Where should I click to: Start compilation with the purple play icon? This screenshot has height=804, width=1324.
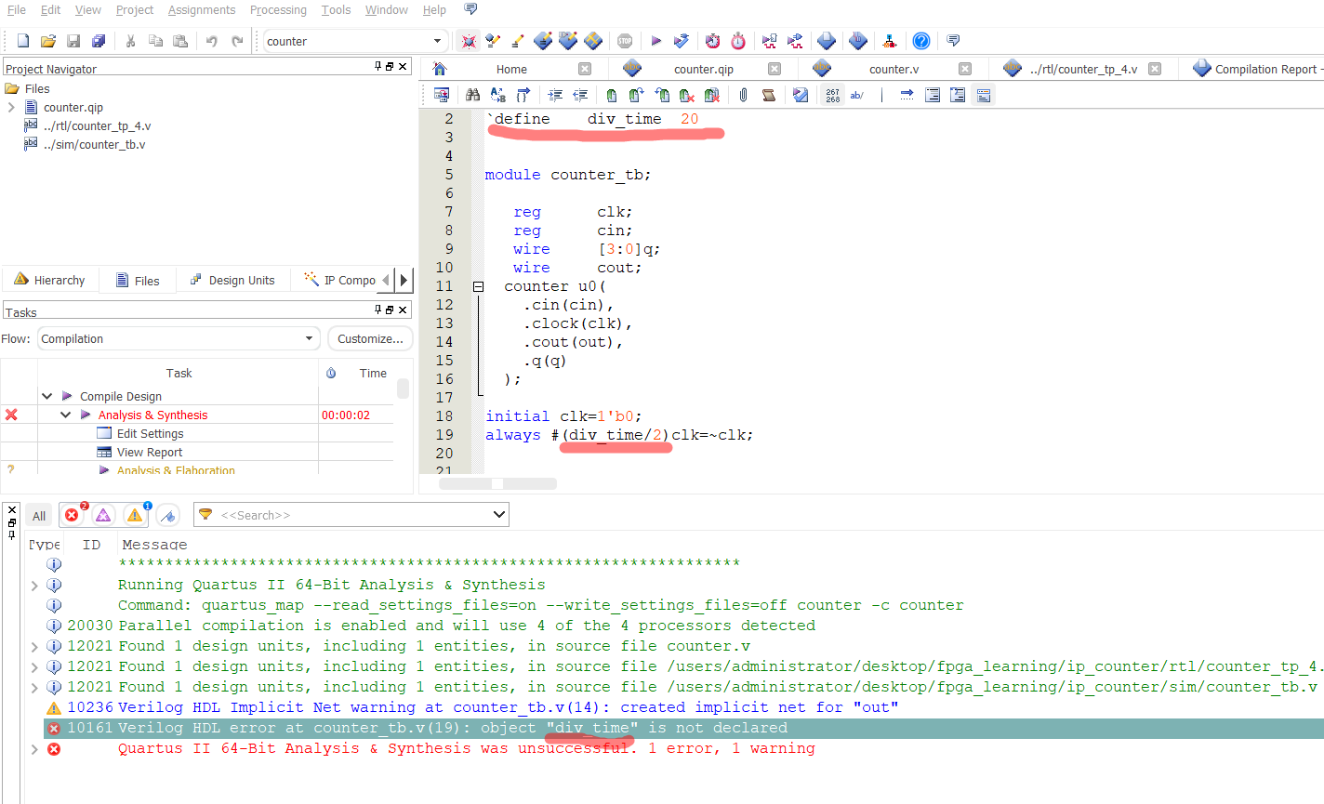click(655, 41)
